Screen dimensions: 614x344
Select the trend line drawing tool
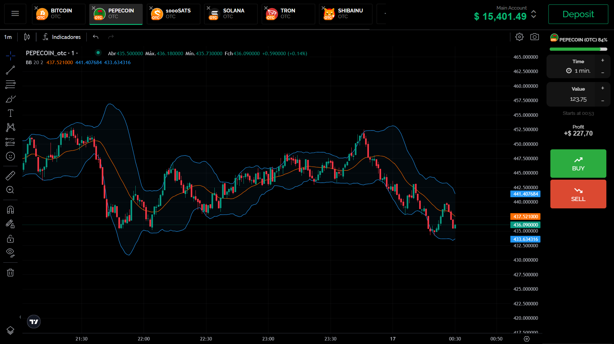10,70
